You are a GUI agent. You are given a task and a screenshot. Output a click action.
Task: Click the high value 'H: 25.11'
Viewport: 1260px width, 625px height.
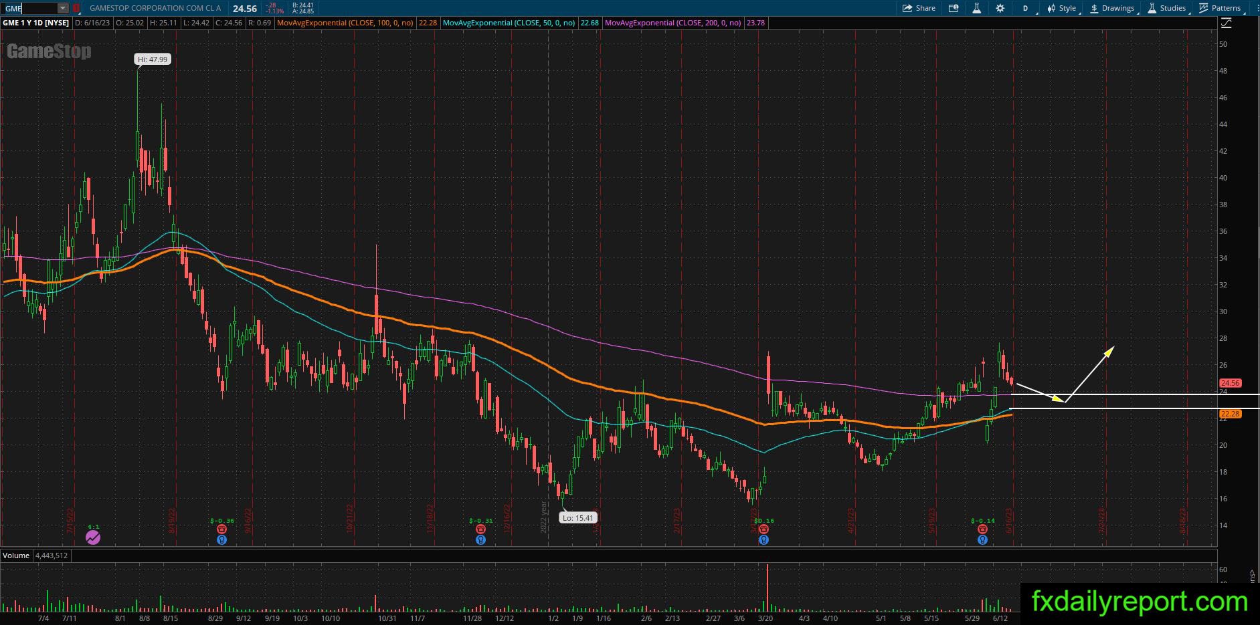[163, 23]
